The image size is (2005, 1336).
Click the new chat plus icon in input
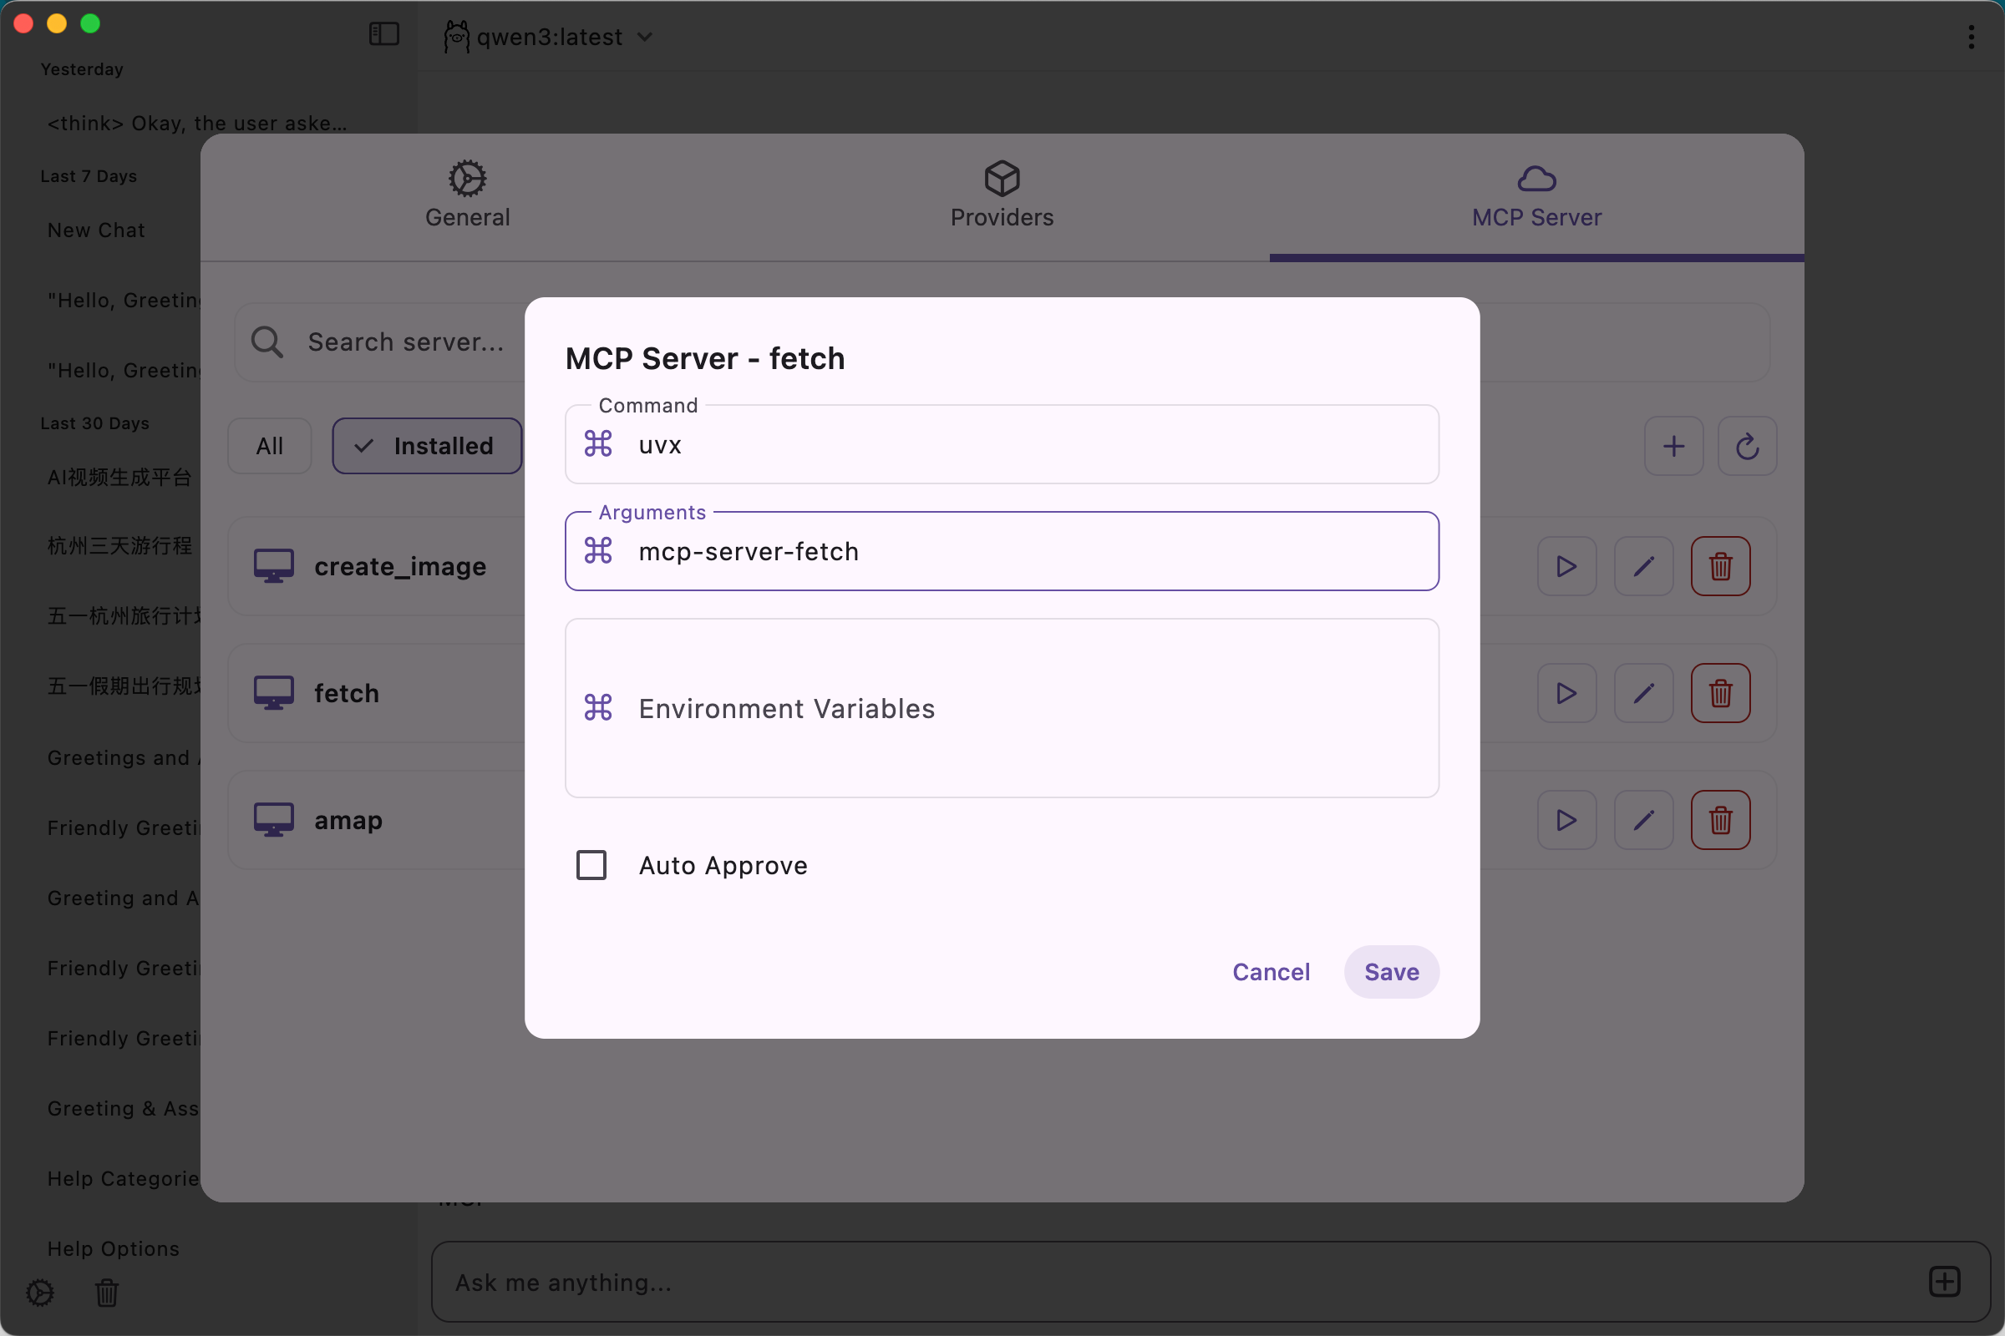(1944, 1282)
